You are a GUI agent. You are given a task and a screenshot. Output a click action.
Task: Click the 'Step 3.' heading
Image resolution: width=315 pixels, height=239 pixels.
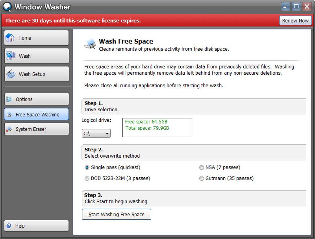[93, 195]
